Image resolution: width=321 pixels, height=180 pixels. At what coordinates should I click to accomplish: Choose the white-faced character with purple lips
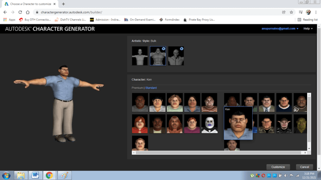coord(209,124)
